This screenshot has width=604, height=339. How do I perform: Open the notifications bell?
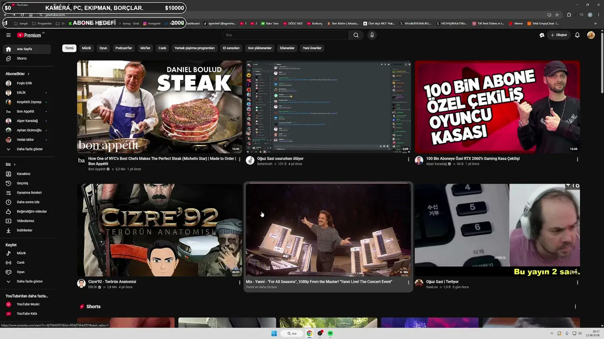577,35
